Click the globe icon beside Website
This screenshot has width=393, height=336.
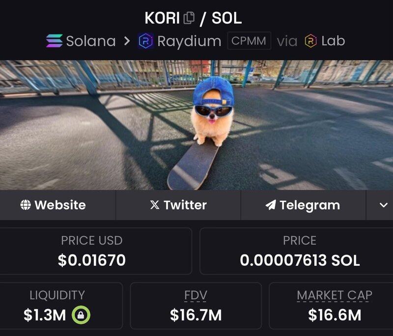26,205
